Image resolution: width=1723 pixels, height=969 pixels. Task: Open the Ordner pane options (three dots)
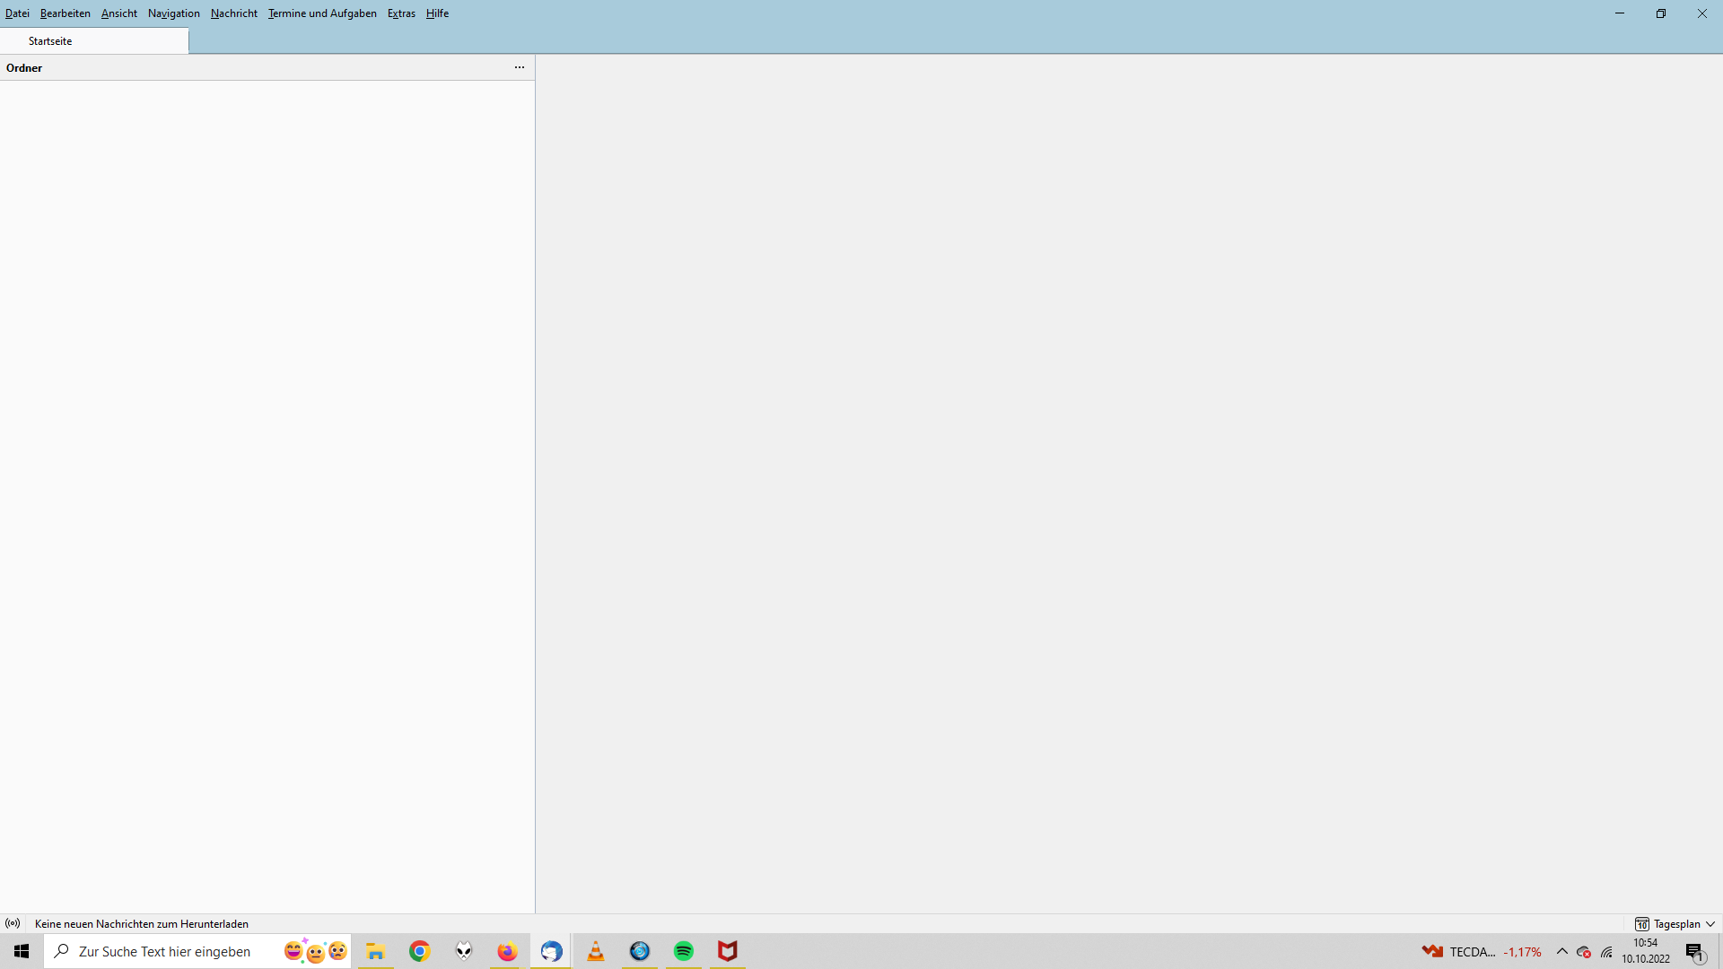520,67
